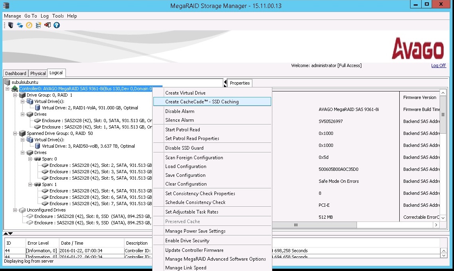Collapse the Span: 1 node
Image resolution: width=454 pixels, height=271 pixels.
coord(30,184)
